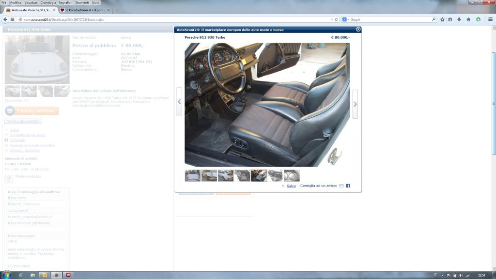Open the Aiuto menu
This screenshot has width=496, height=279.
click(x=95, y=2)
